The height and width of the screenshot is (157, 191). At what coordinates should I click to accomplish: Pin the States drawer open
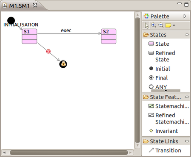(187, 35)
